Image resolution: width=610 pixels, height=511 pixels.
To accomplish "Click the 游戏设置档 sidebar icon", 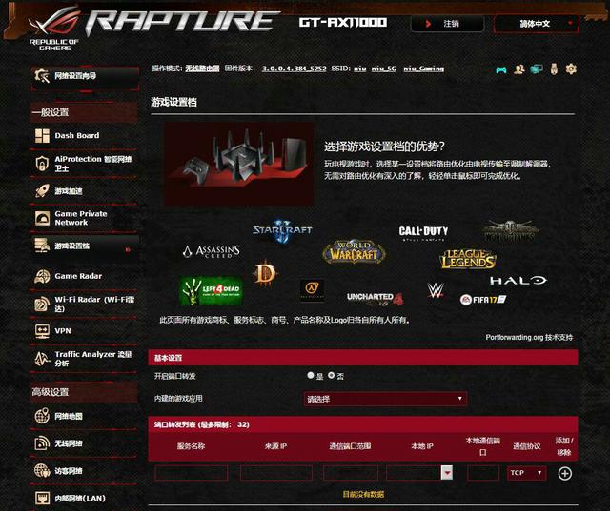I will [42, 246].
